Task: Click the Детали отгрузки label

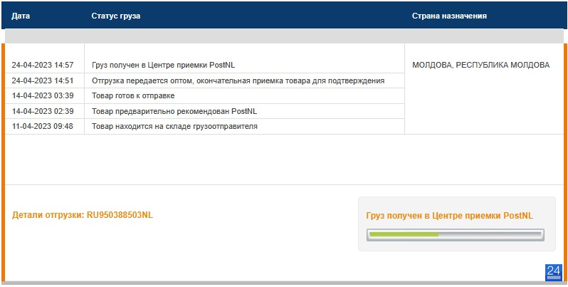Action: pyautogui.click(x=48, y=215)
